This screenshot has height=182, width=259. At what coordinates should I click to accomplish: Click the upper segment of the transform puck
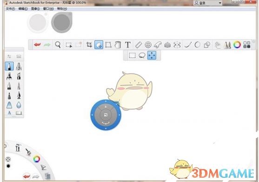[x=106, y=107]
